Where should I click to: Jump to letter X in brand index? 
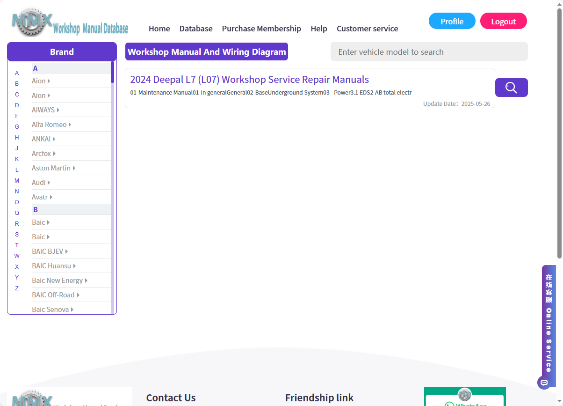click(17, 267)
